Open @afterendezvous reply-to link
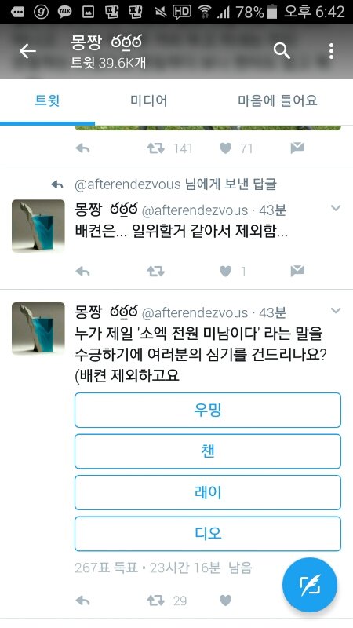This screenshot has height=628, width=353. pos(128,184)
